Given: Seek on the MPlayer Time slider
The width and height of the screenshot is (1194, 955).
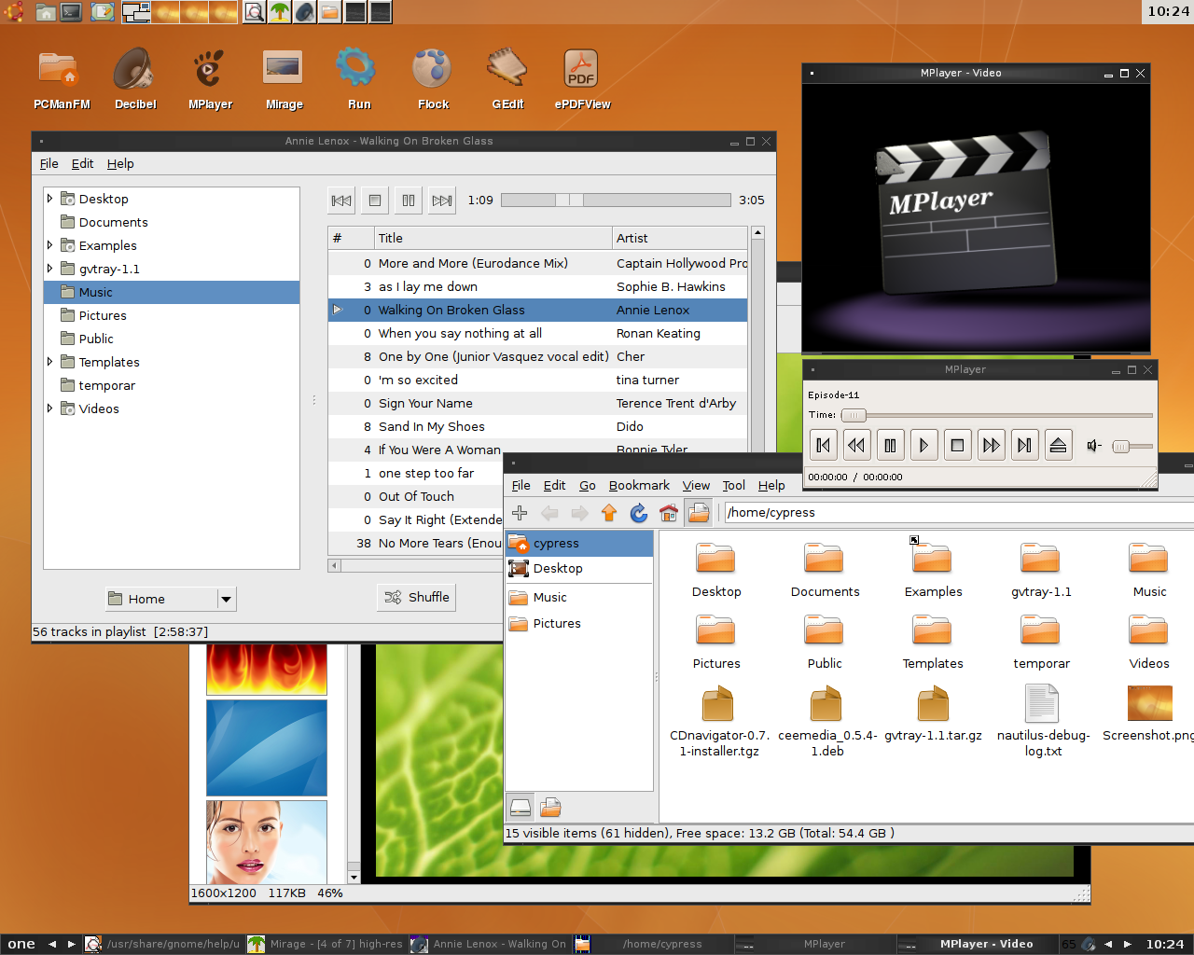Looking at the screenshot, I should (997, 415).
